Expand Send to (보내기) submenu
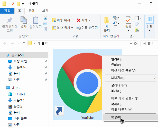 click(131, 78)
